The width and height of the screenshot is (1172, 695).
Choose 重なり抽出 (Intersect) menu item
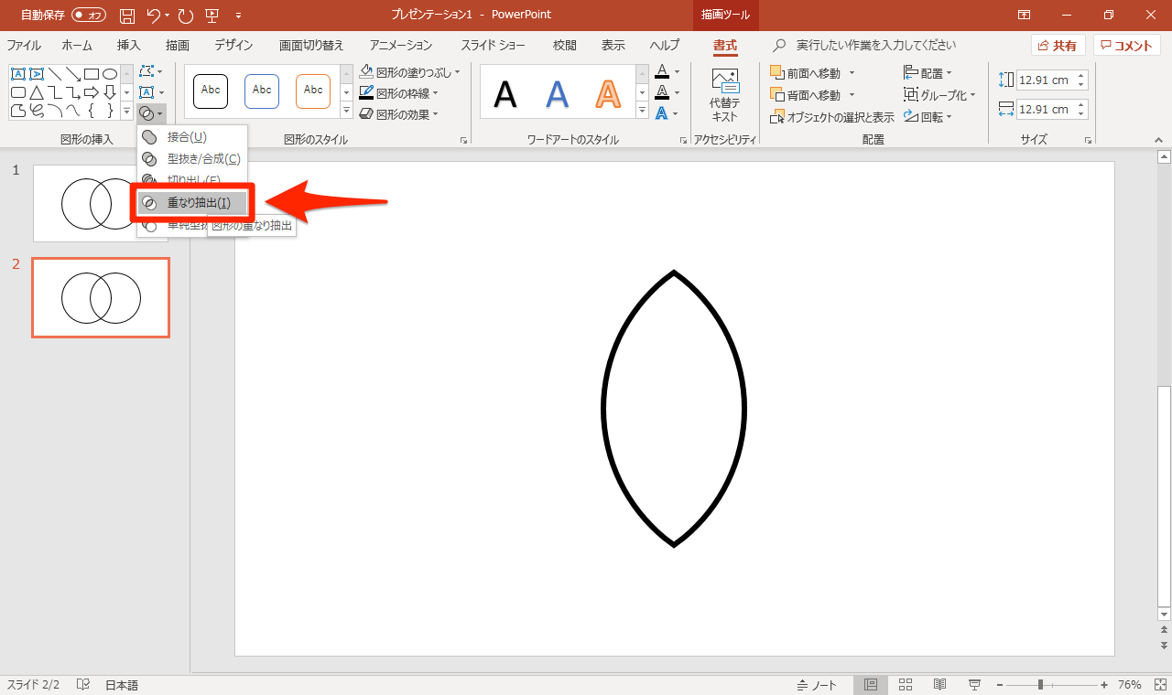192,202
